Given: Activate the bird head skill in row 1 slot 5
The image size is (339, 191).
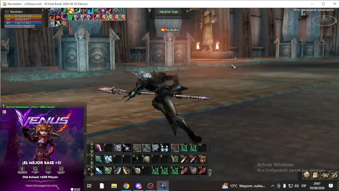Looking at the screenshot, I should 137,171.
